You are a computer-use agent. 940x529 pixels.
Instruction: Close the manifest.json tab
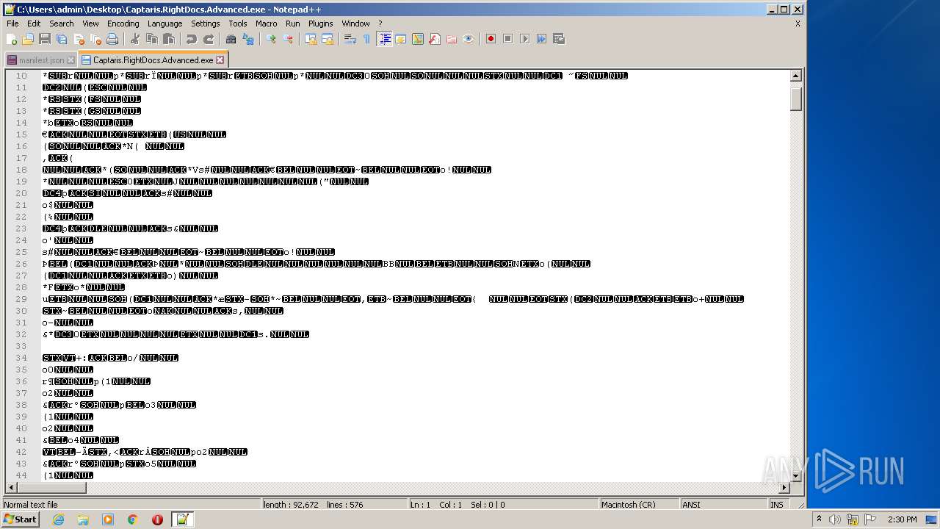click(70, 60)
